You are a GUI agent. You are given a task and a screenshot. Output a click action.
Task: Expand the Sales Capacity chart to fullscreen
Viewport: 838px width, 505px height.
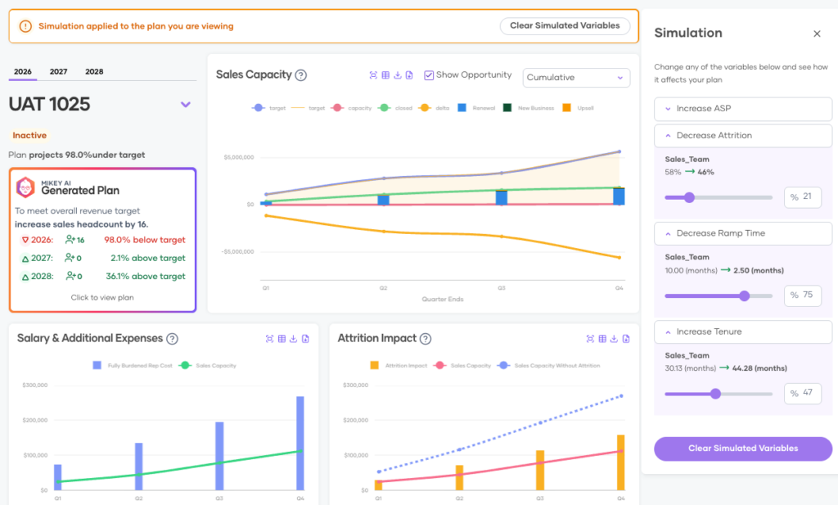373,75
